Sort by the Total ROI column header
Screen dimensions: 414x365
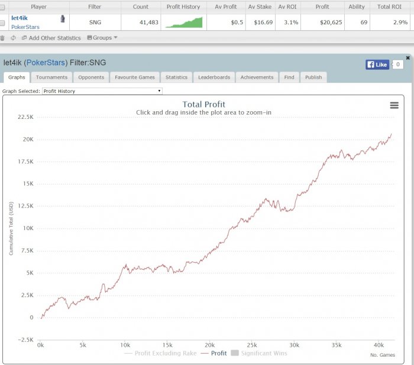point(389,7)
